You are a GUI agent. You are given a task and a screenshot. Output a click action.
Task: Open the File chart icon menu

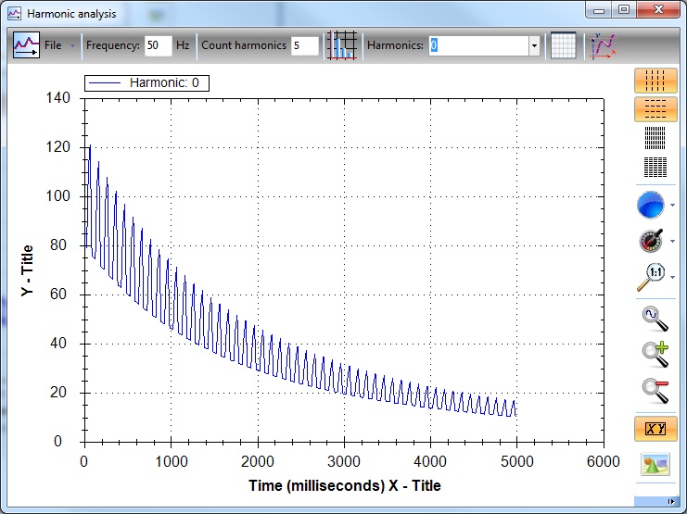[x=26, y=45]
